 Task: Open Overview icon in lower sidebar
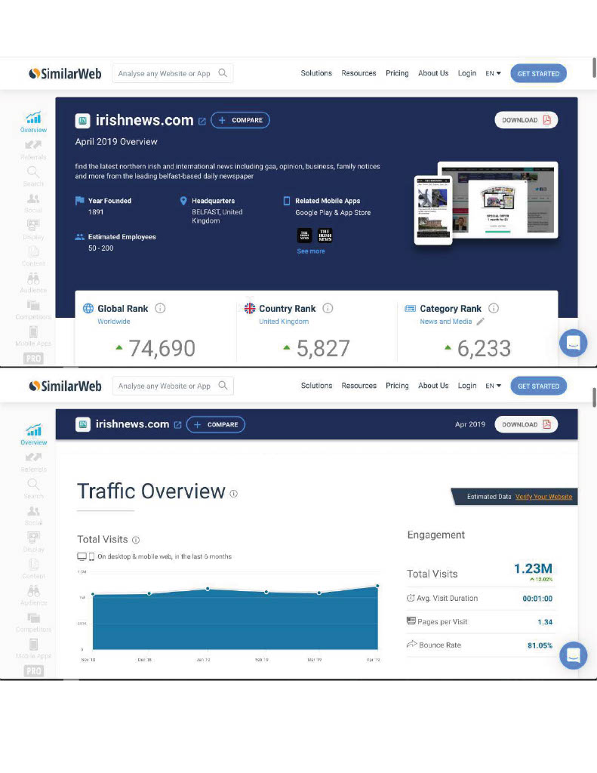33,430
